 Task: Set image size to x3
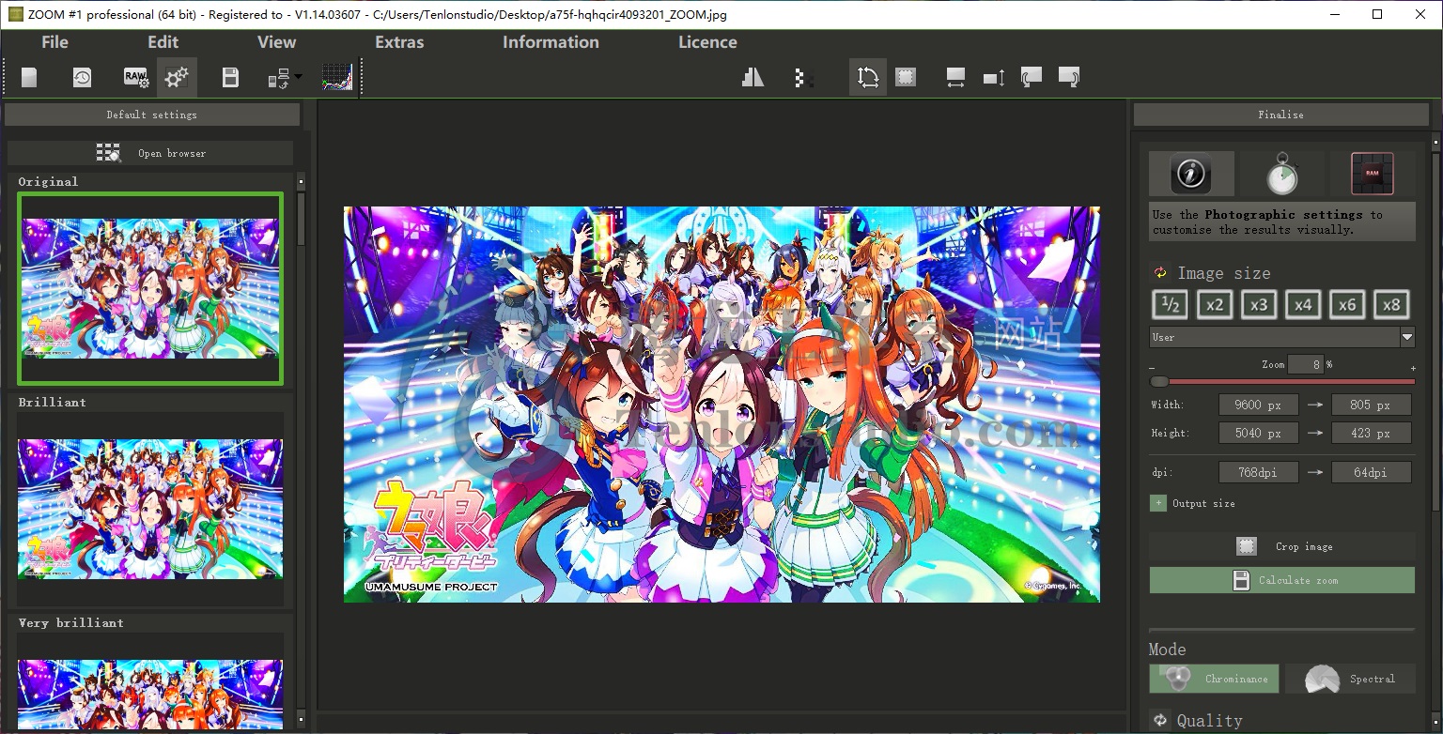click(1259, 304)
